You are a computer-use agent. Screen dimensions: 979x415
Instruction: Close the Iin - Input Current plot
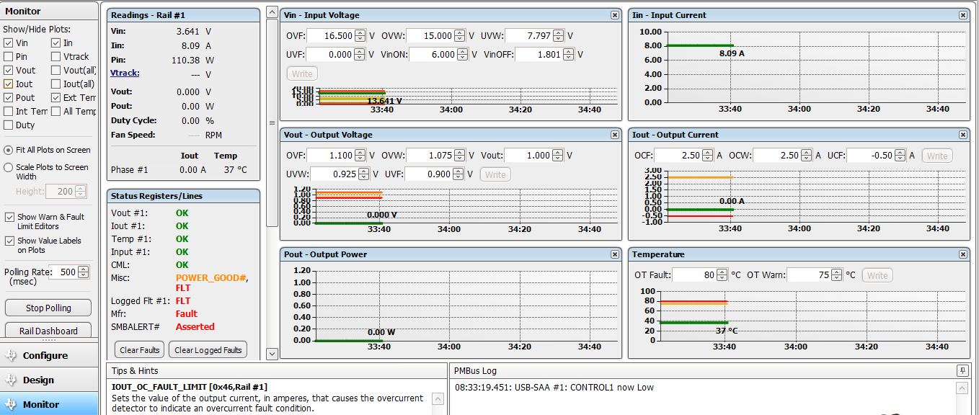pyautogui.click(x=963, y=14)
